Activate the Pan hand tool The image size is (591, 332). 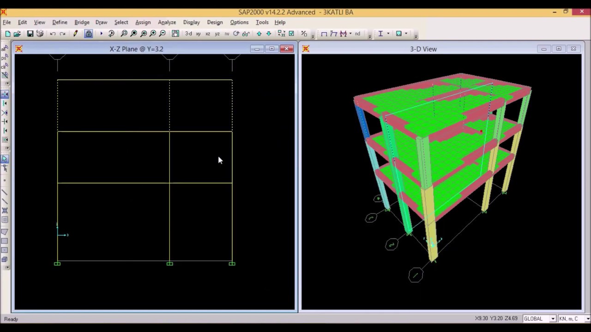175,34
